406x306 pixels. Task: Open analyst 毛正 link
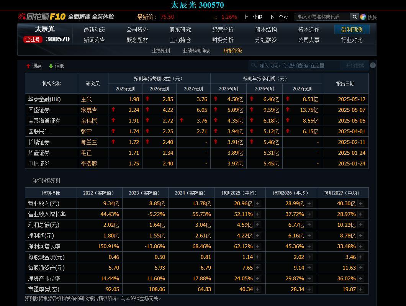pos(86,153)
